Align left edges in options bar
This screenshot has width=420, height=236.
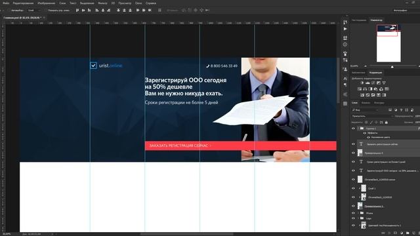pyautogui.click(x=97, y=10)
